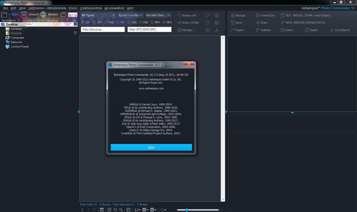357x212 pixels.
Task: Close the About dialog with the Close button
Action: (x=151, y=147)
